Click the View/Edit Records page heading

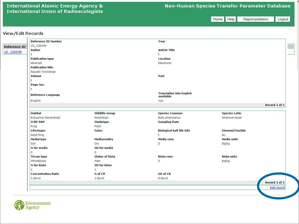tap(23, 34)
